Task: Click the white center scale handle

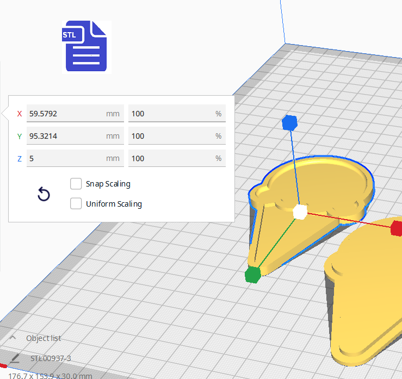Action: coord(300,212)
